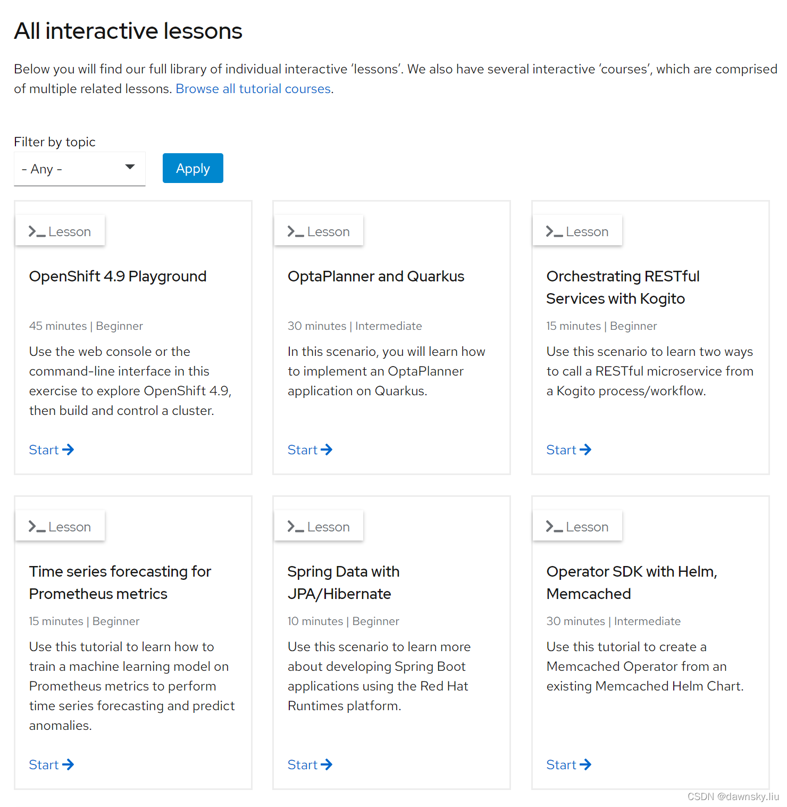
Task: Click terminal icon on Spring Data card
Action: (x=295, y=527)
